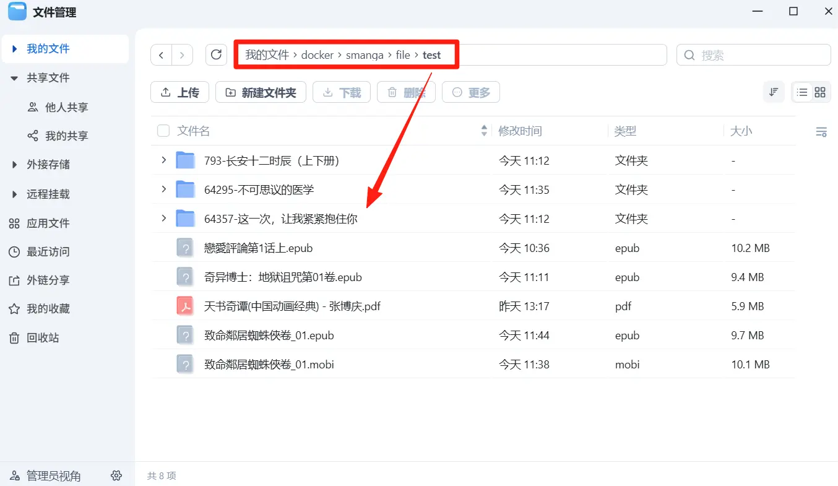Click the 新建文件夹 button

[261, 92]
